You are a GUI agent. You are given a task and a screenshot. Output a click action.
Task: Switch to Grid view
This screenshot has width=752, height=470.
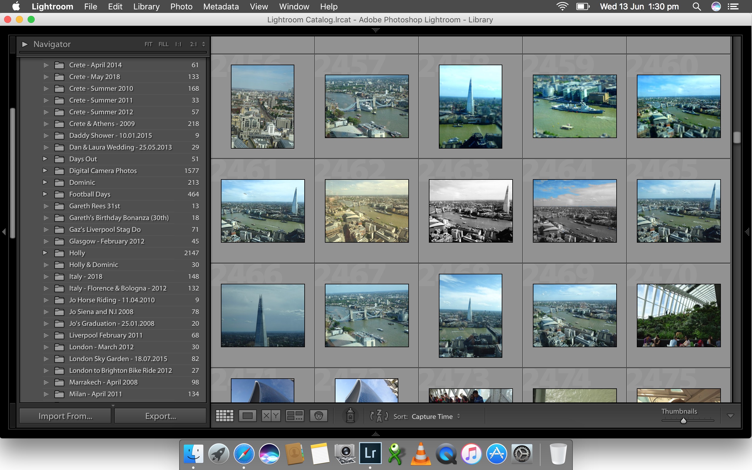(x=224, y=415)
